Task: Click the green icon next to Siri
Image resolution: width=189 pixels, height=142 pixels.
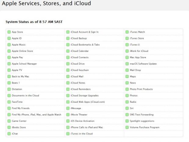Action: (x=127, y=108)
